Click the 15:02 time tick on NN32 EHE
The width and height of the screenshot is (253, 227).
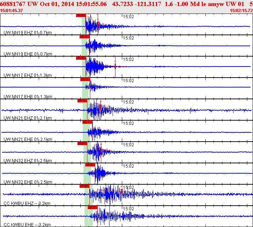click(128, 166)
